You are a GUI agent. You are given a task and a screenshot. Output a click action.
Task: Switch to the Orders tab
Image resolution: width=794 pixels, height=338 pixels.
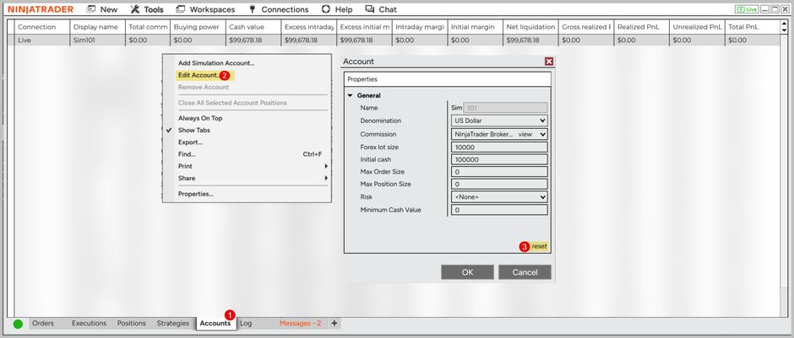click(43, 324)
